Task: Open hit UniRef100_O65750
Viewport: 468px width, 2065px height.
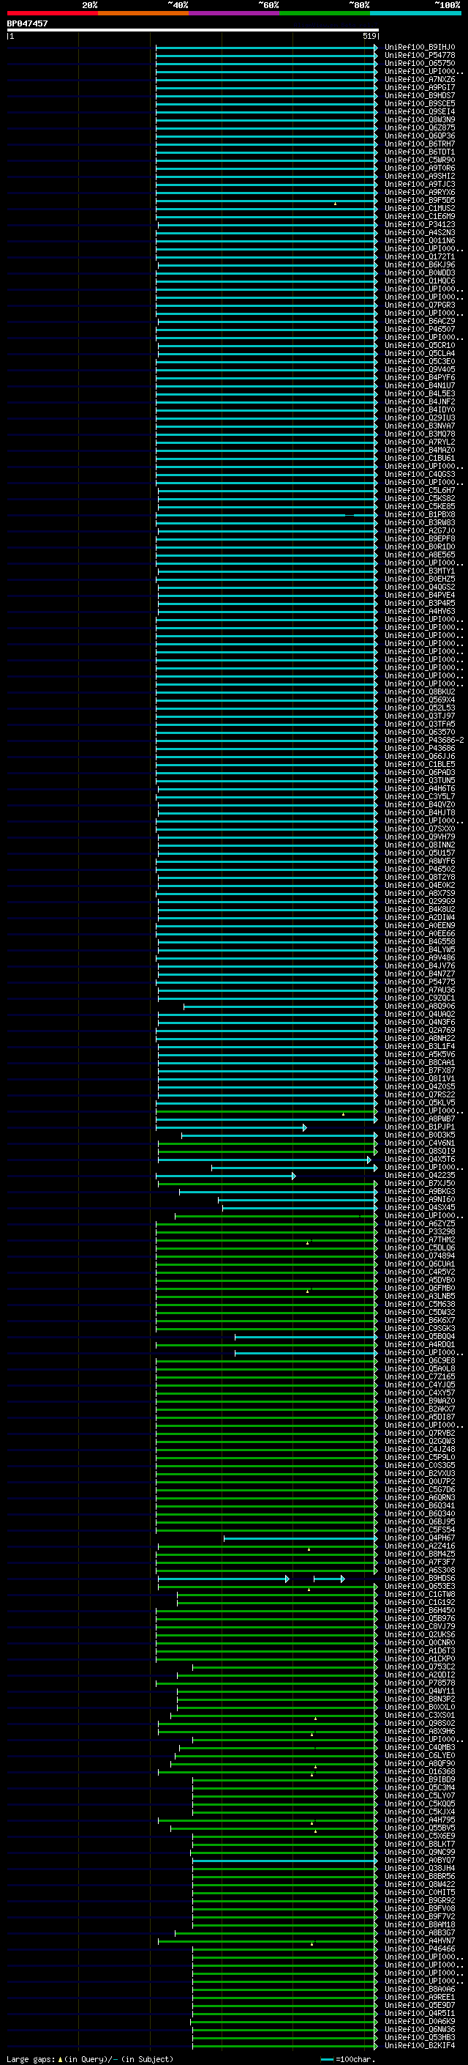Action: click(x=419, y=63)
